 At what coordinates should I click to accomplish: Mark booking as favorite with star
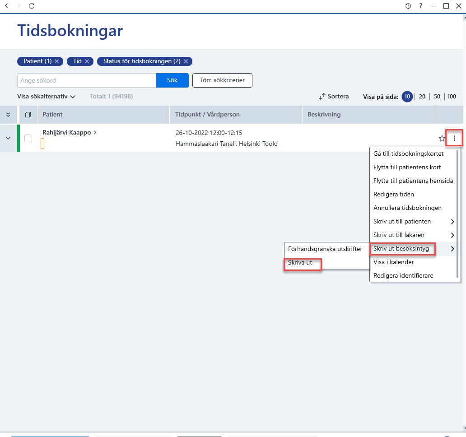[x=442, y=138]
